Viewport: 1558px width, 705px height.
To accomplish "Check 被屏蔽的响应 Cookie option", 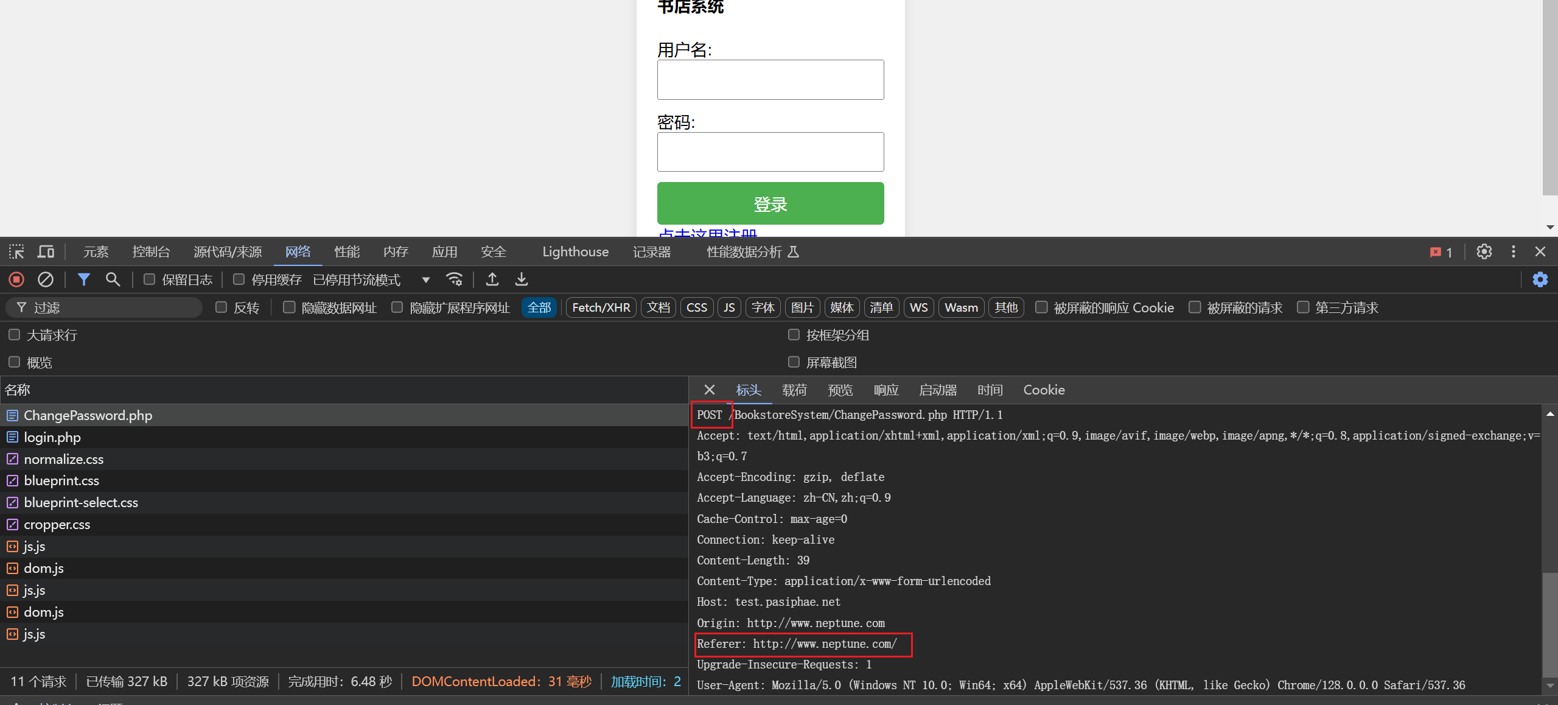I will [1042, 307].
